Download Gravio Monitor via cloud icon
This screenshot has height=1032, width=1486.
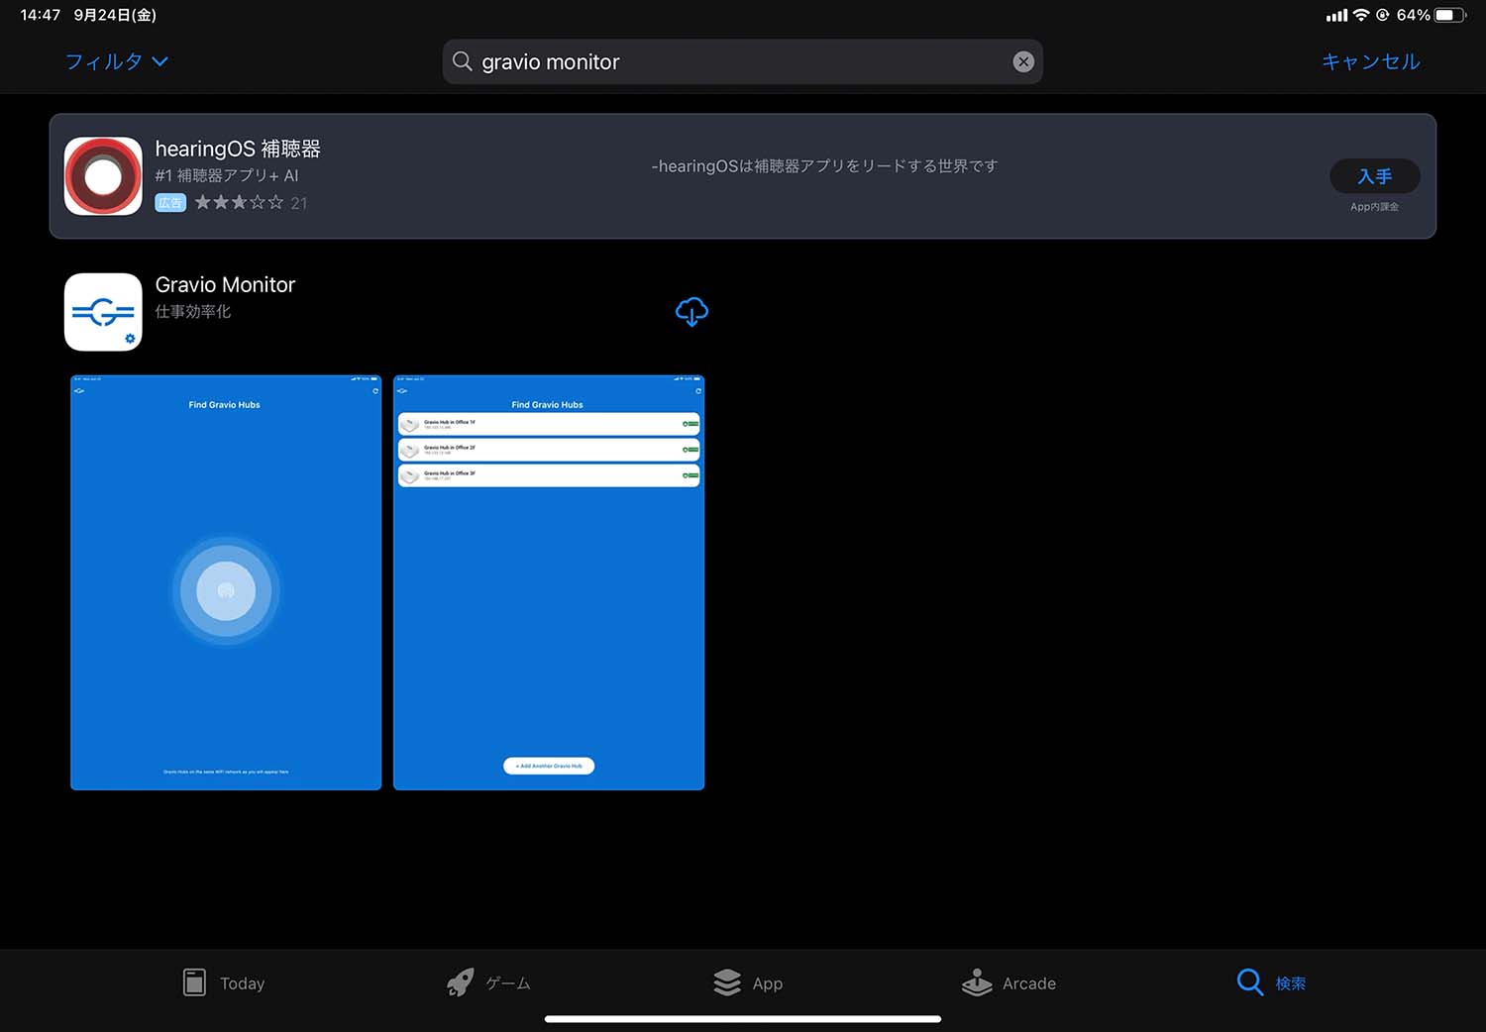(691, 312)
